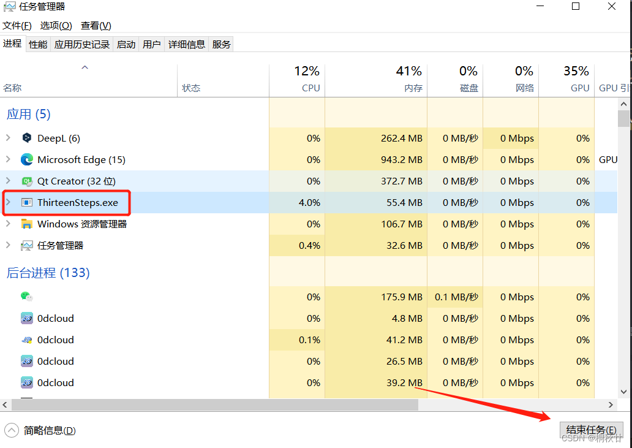Switch to the 性能 tab
This screenshot has height=448, width=632.
click(39, 44)
